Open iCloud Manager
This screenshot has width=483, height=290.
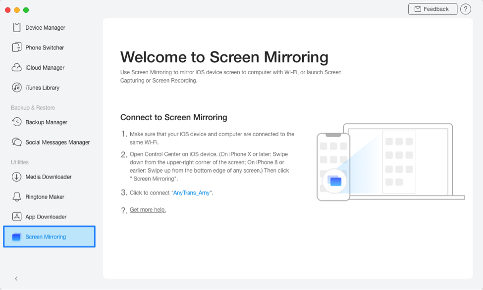pyautogui.click(x=43, y=67)
